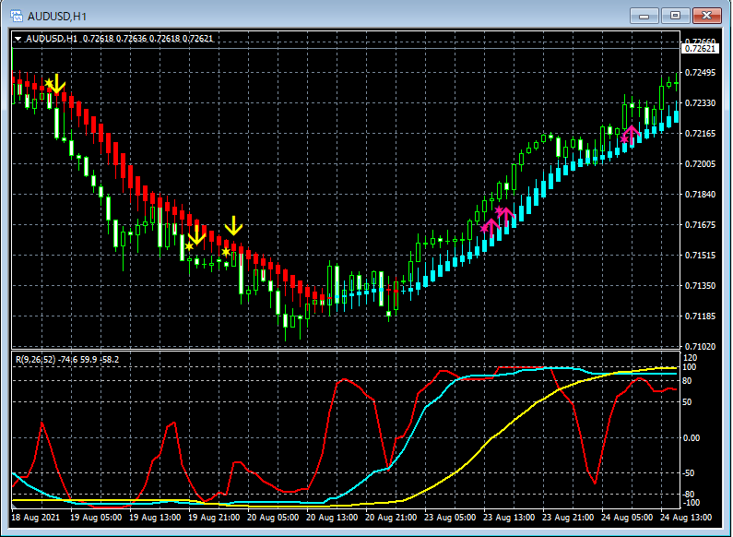This screenshot has width=733, height=537.
Task: Click the 0.72005 level on price scale
Action: [701, 164]
